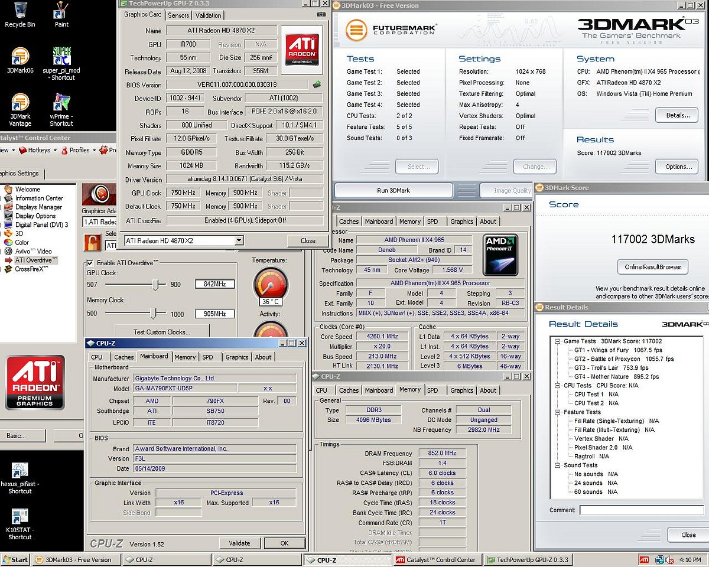Click the Online ResultBrowser button
709x567 pixels.
point(653,267)
